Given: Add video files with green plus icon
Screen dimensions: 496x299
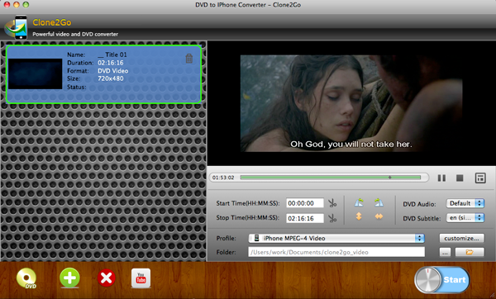Looking at the screenshot, I should (x=69, y=278).
